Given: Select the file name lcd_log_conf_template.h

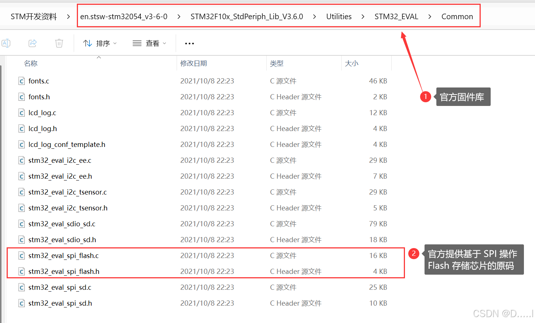Looking at the screenshot, I should pos(67,144).
